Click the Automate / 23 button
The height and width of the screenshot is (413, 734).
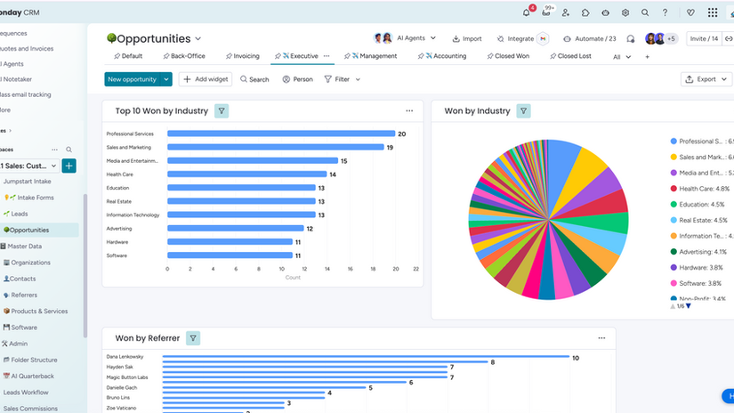coord(589,39)
